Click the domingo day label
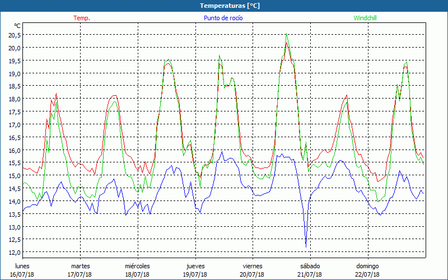 (x=367, y=266)
